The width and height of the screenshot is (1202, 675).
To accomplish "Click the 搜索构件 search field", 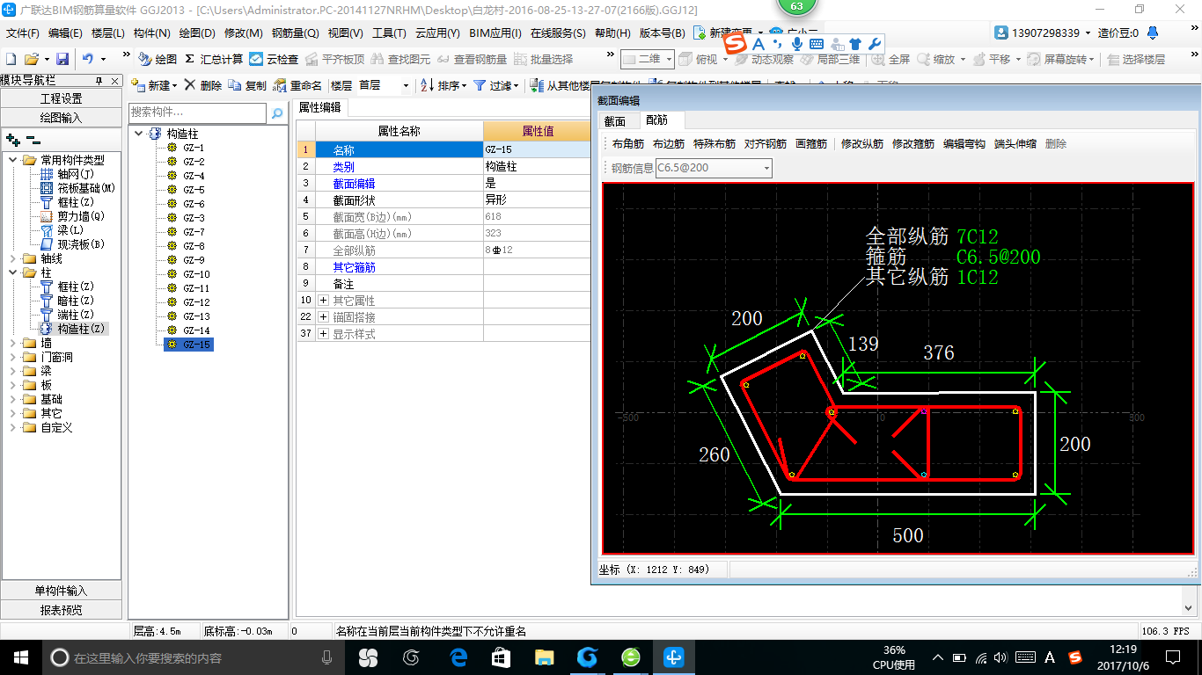I will pos(197,112).
